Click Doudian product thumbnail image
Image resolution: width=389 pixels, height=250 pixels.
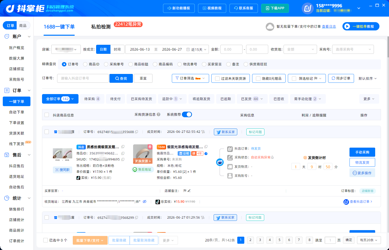62,154
